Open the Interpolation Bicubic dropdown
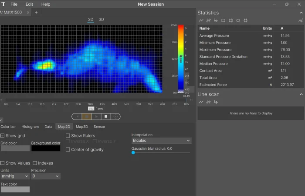This screenshot has width=305, height=196. click(x=161, y=141)
